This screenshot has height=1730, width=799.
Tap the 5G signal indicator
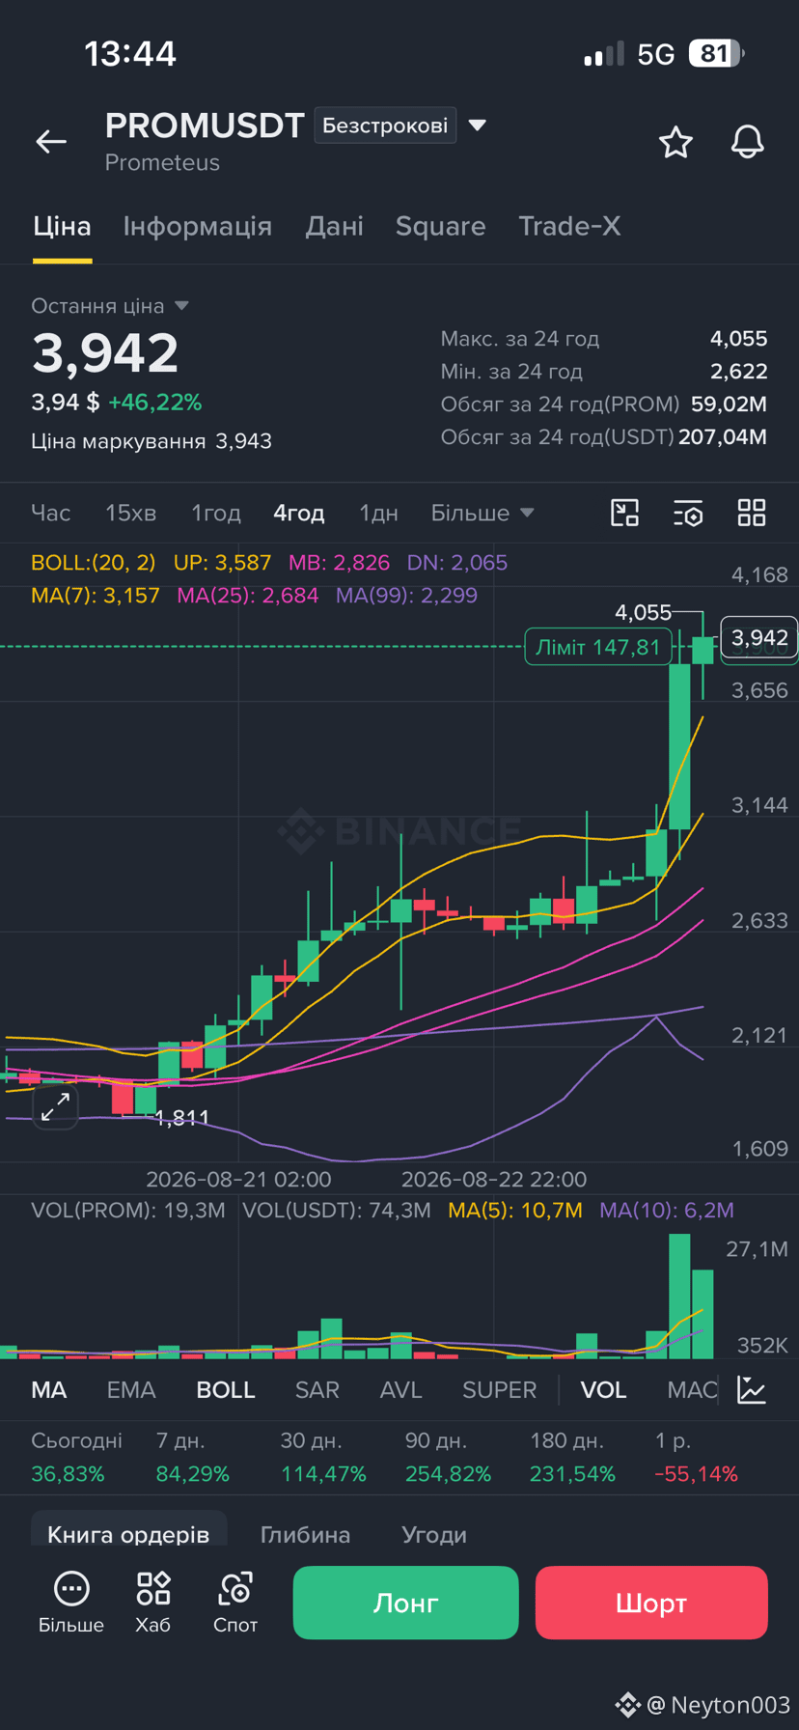click(x=656, y=54)
